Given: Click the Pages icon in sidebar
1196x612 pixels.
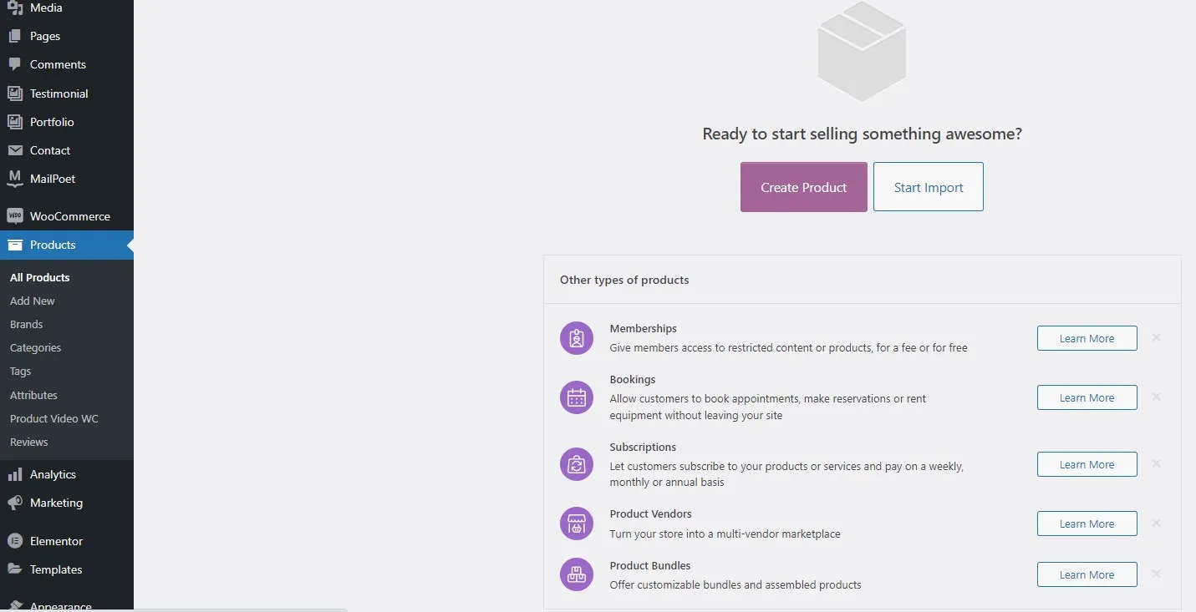Looking at the screenshot, I should [x=15, y=36].
